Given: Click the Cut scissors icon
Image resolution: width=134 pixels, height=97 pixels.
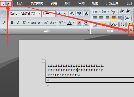Looking at the screenshot, I should (3, 11).
